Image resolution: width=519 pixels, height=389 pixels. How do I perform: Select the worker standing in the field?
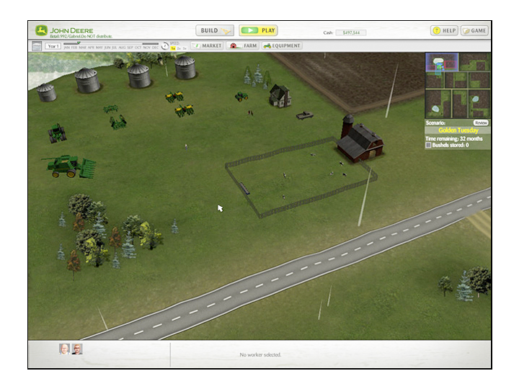[186, 147]
